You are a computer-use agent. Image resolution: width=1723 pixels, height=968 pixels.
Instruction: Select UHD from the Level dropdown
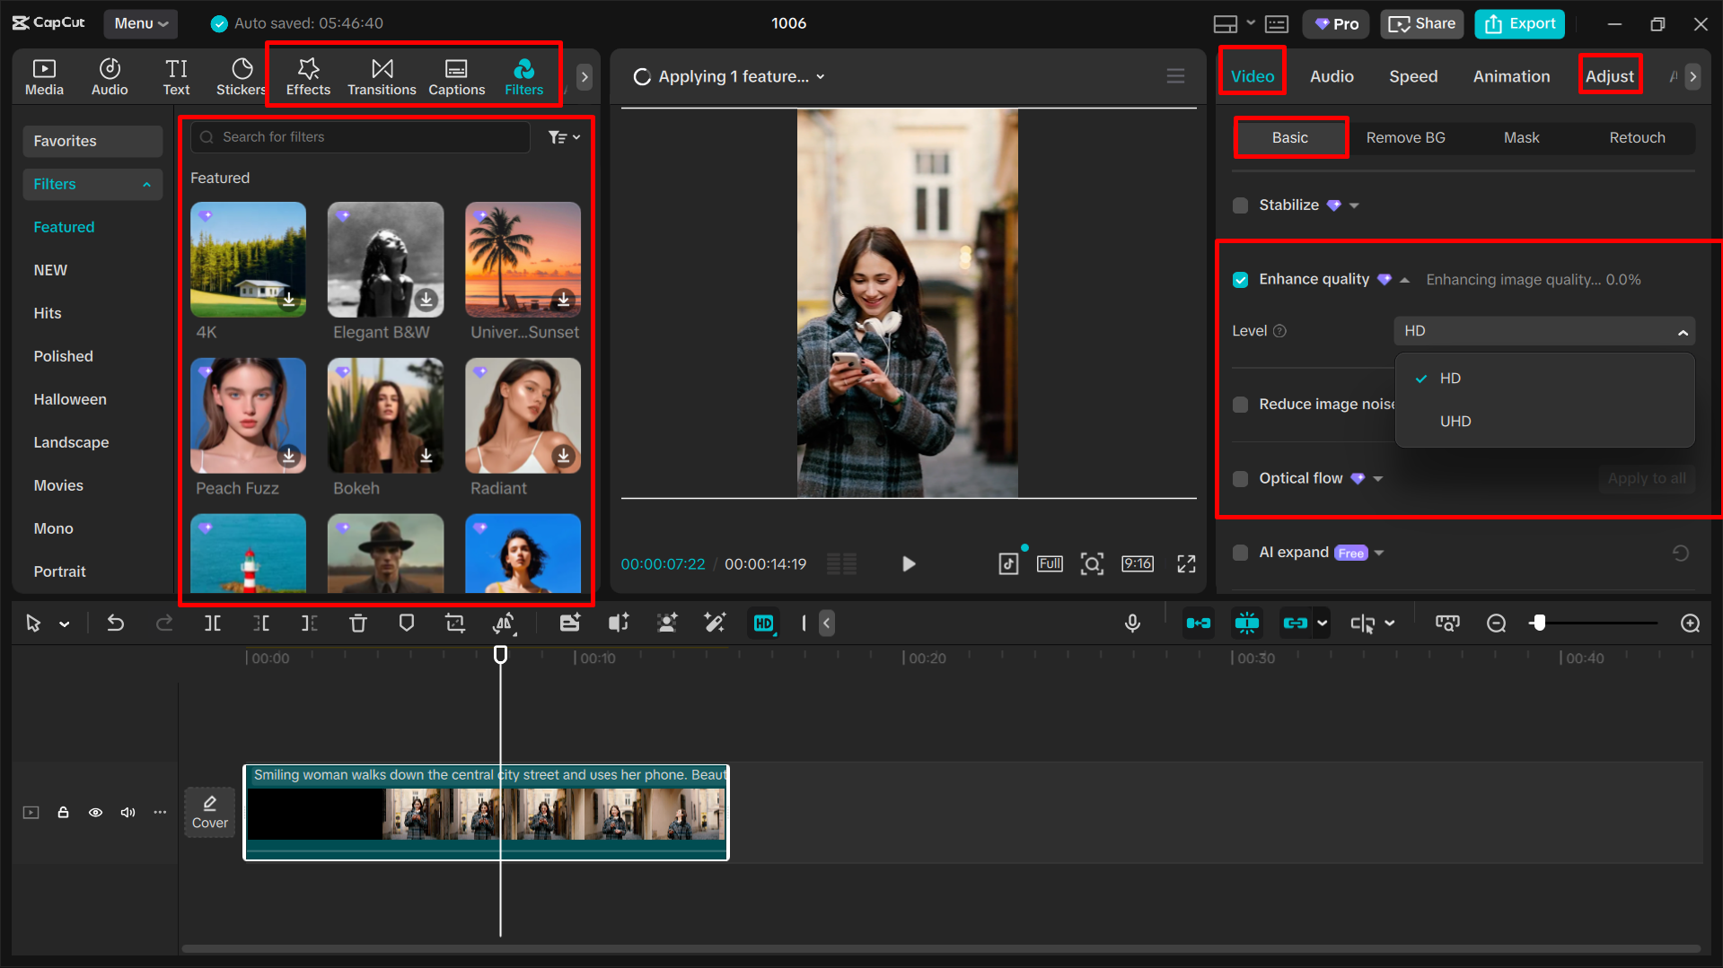1455,421
